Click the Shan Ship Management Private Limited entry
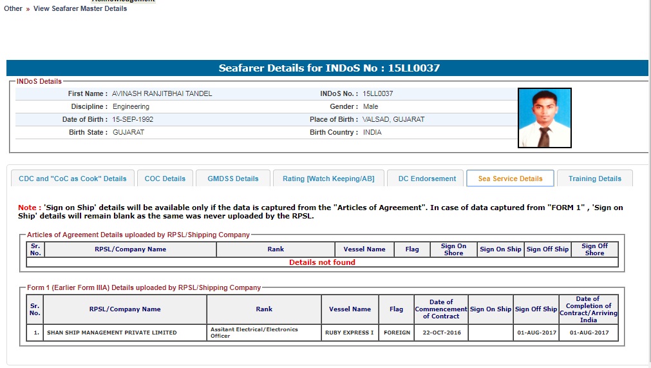Viewport: 651px width, 368px height. [x=111, y=333]
